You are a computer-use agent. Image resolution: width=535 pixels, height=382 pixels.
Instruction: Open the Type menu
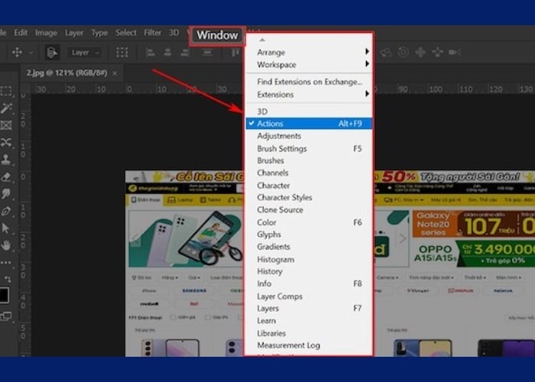click(x=99, y=33)
